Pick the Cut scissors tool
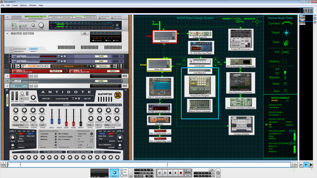This screenshot has width=317, height=178. 285,52
